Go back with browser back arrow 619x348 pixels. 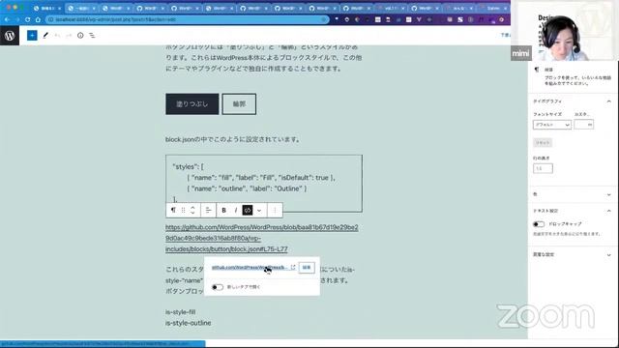7,19
